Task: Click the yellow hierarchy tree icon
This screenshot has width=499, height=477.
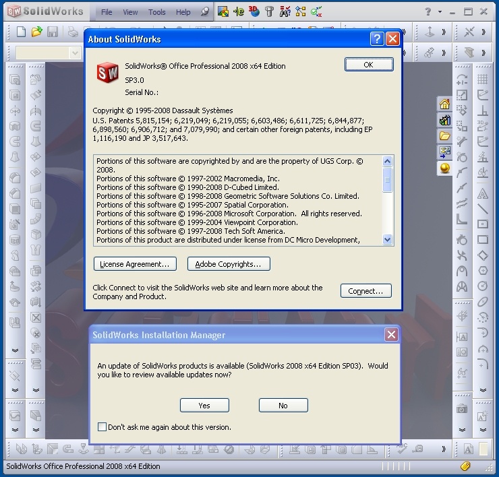Action: tap(301, 11)
